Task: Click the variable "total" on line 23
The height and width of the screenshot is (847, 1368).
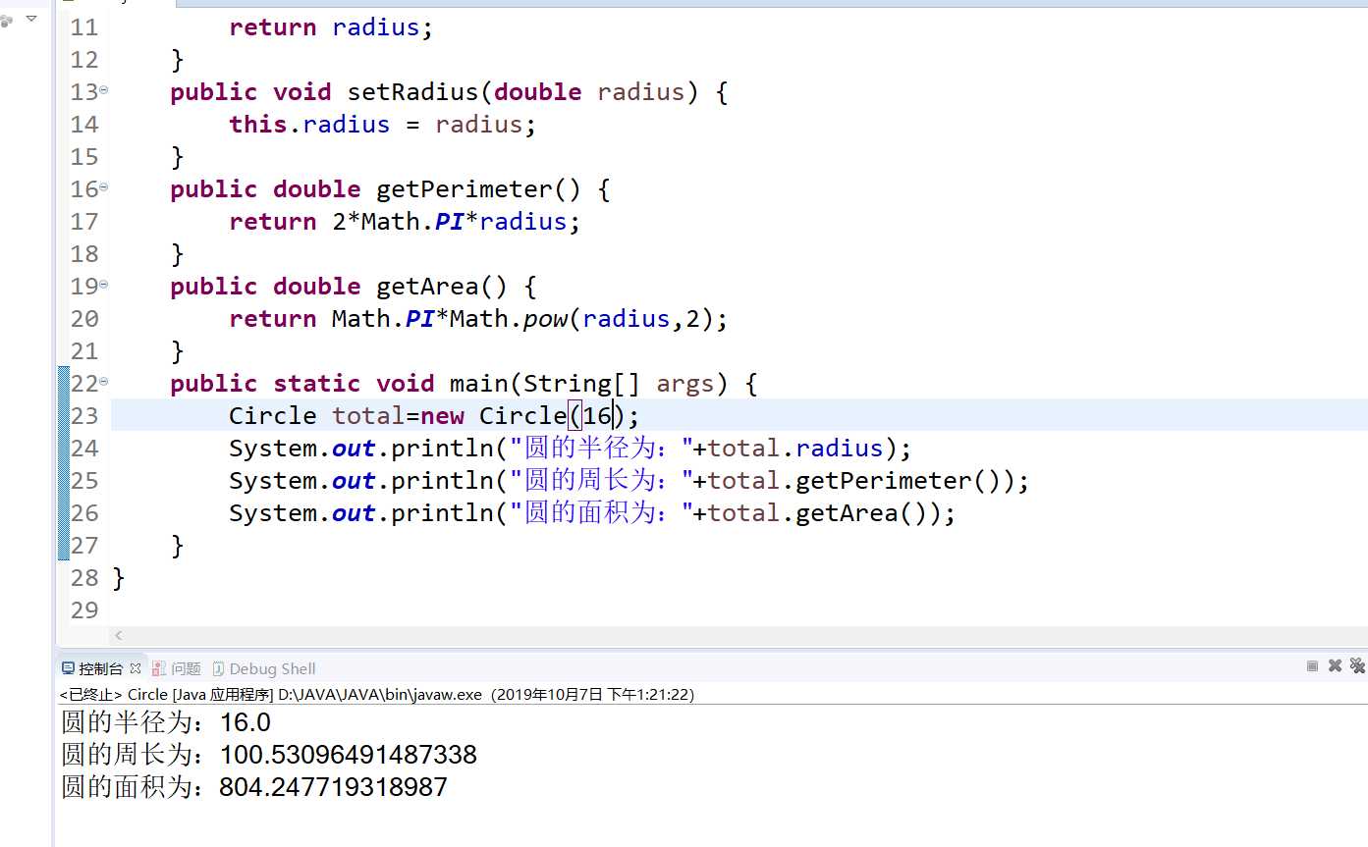Action: coord(368,415)
